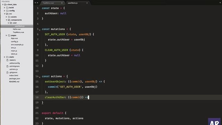Click the client_labs folder icon

tap(6, 5)
